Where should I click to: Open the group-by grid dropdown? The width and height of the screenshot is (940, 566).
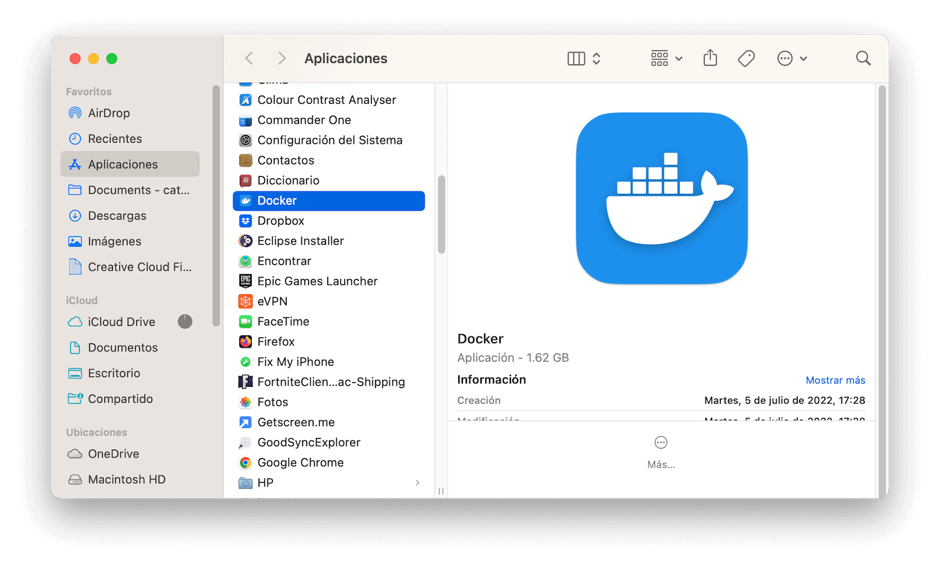pyautogui.click(x=666, y=58)
